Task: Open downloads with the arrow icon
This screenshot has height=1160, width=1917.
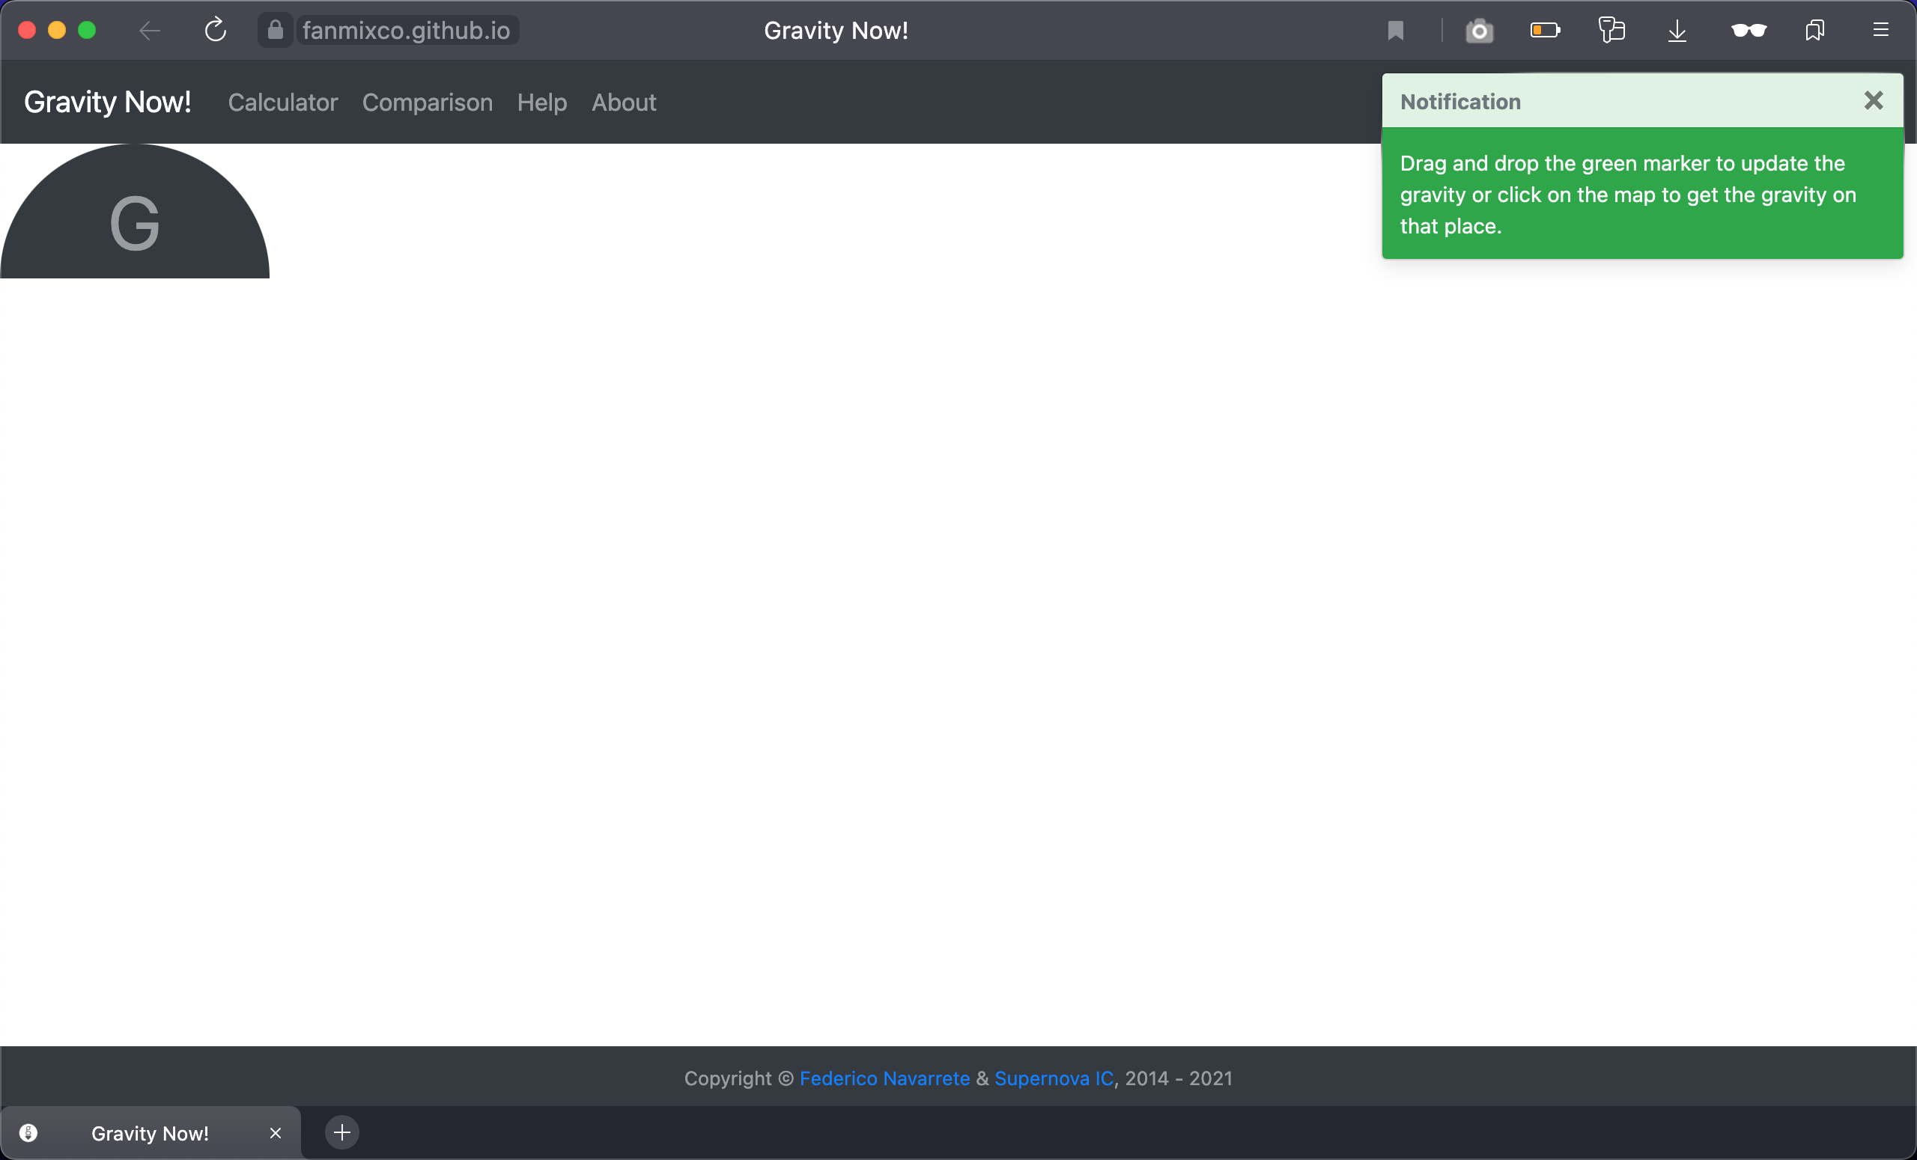Action: point(1677,31)
